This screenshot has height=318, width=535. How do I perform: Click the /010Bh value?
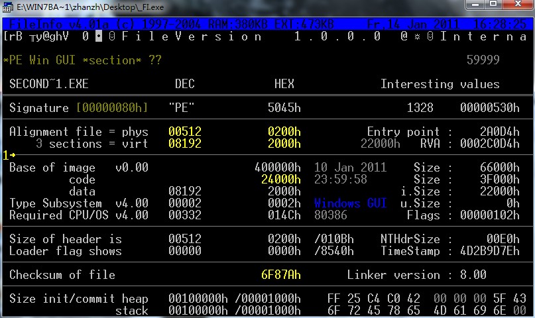pos(334,239)
